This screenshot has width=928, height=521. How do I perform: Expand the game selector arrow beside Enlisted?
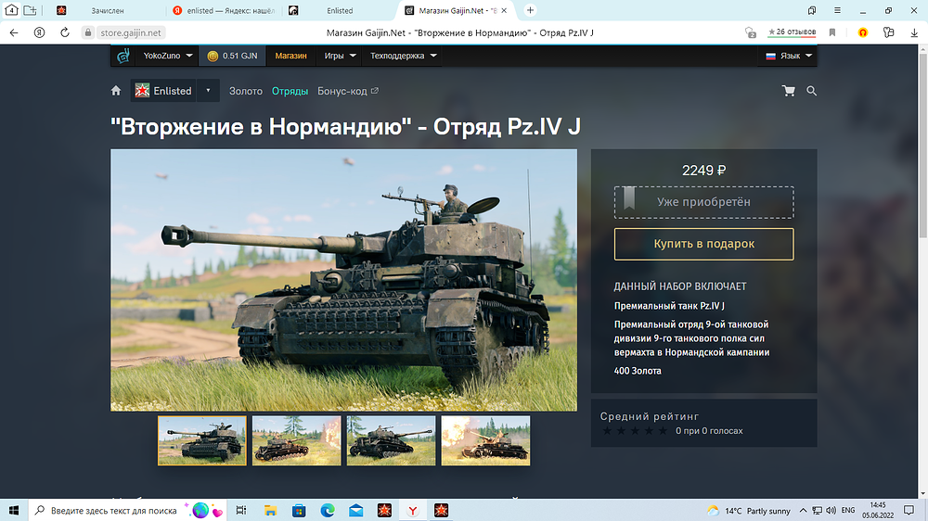coord(208,91)
